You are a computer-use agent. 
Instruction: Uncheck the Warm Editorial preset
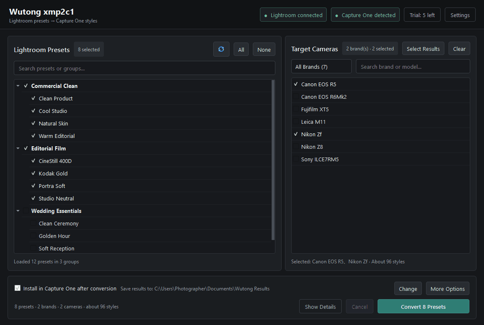33,136
